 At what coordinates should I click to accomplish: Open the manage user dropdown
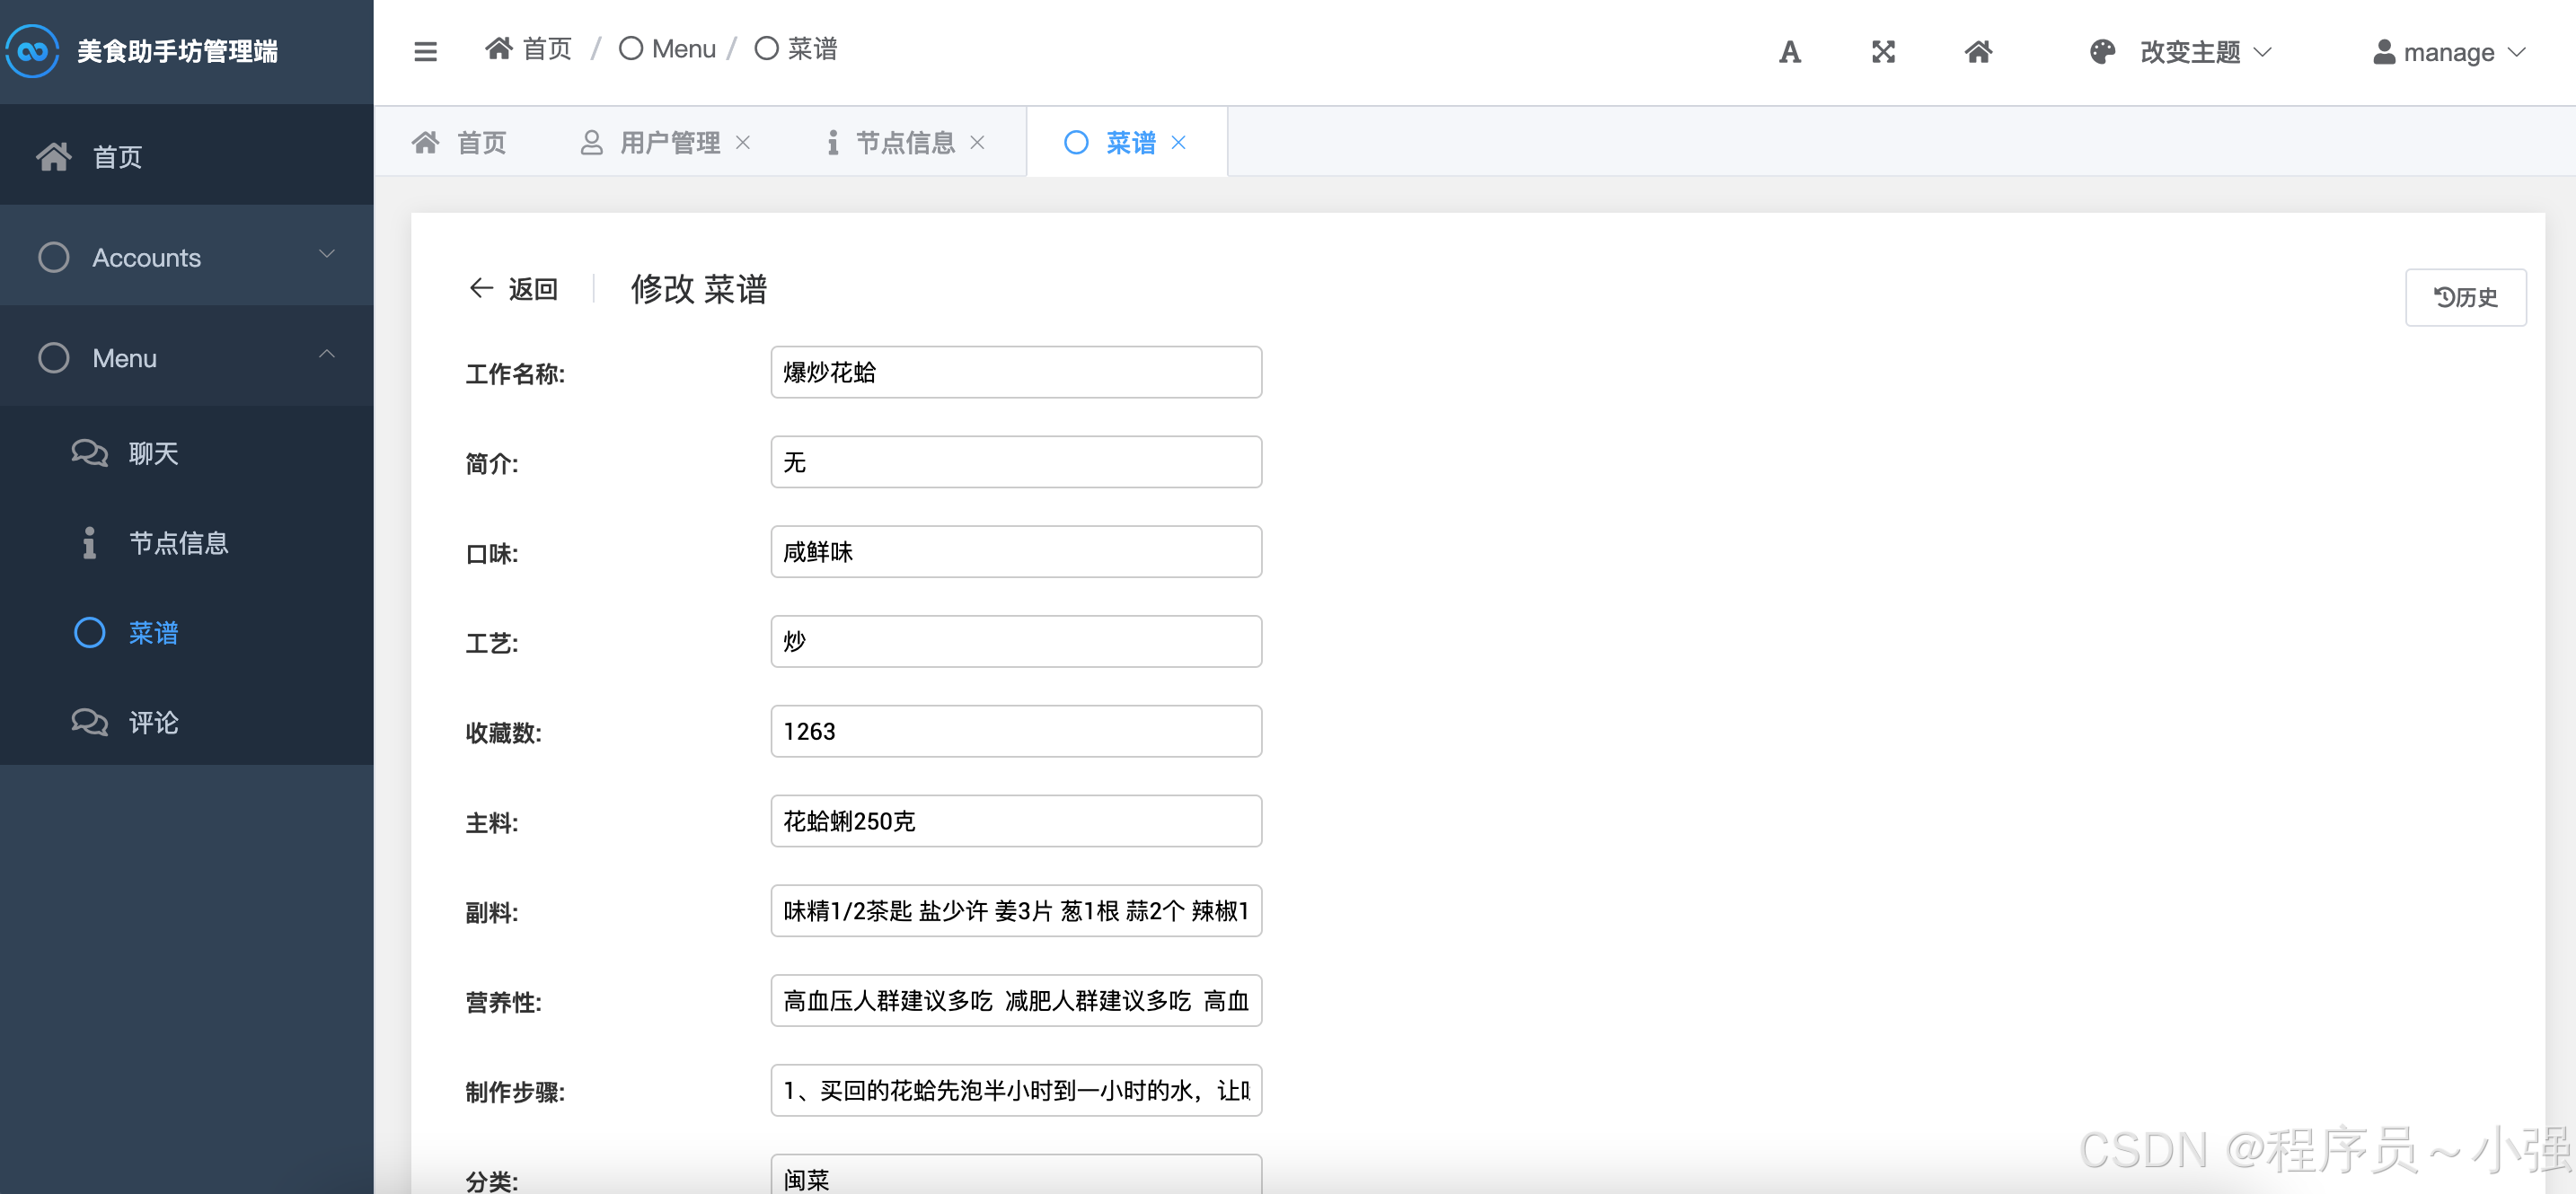[2449, 52]
